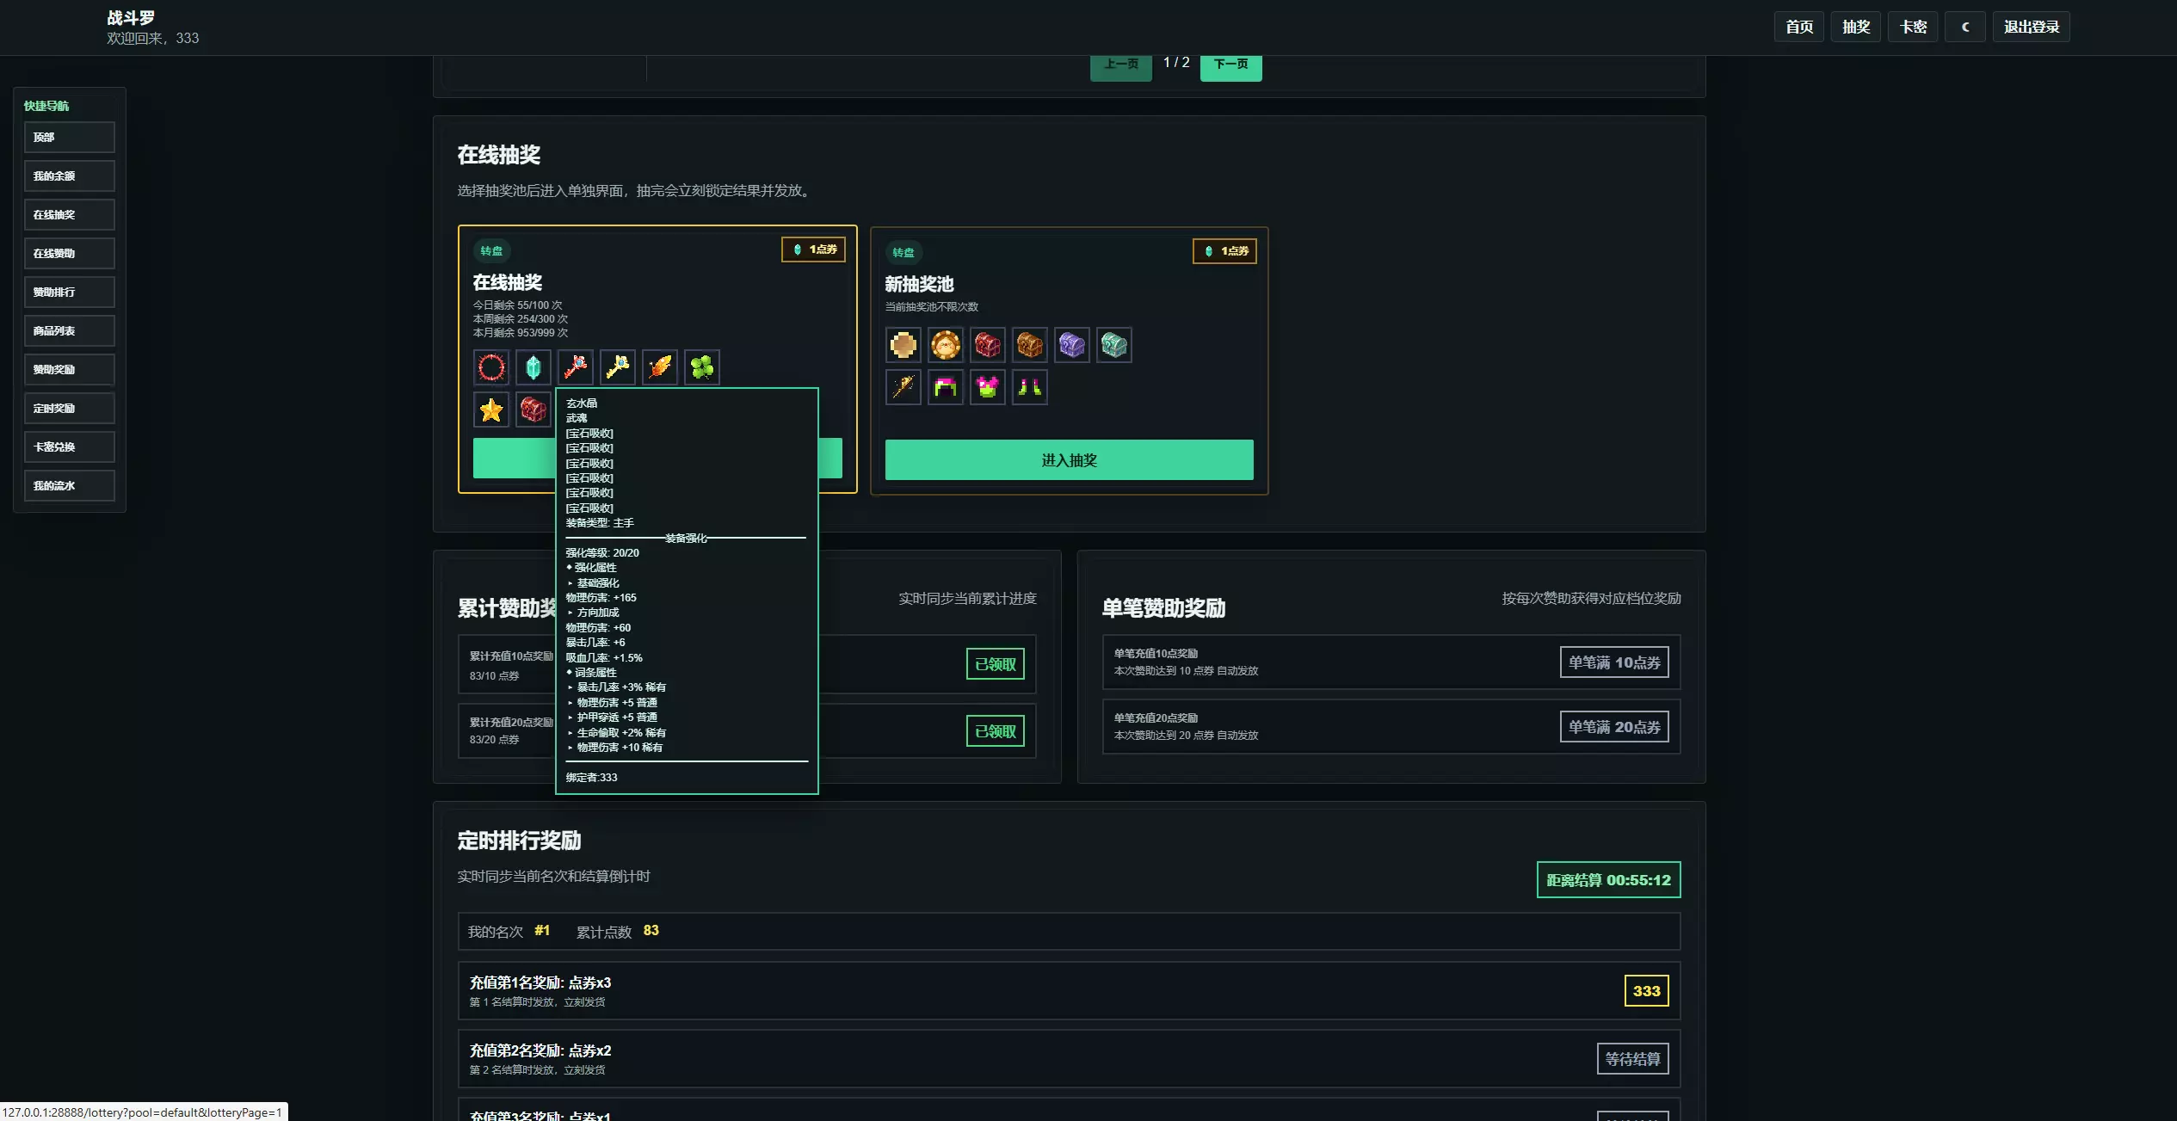Open the 抽奖 nav item

pos(1856,27)
